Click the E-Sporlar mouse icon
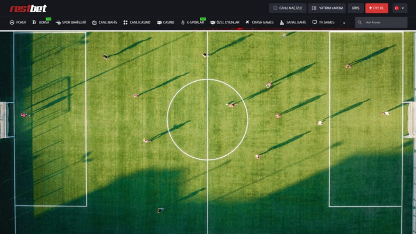The height and width of the screenshot is (234, 416). pyautogui.click(x=183, y=22)
